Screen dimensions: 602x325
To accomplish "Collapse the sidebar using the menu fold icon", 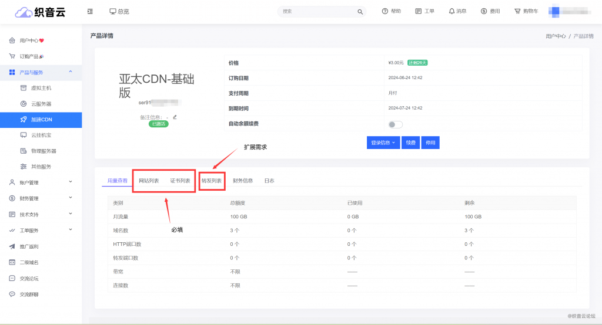I will pyautogui.click(x=90, y=12).
